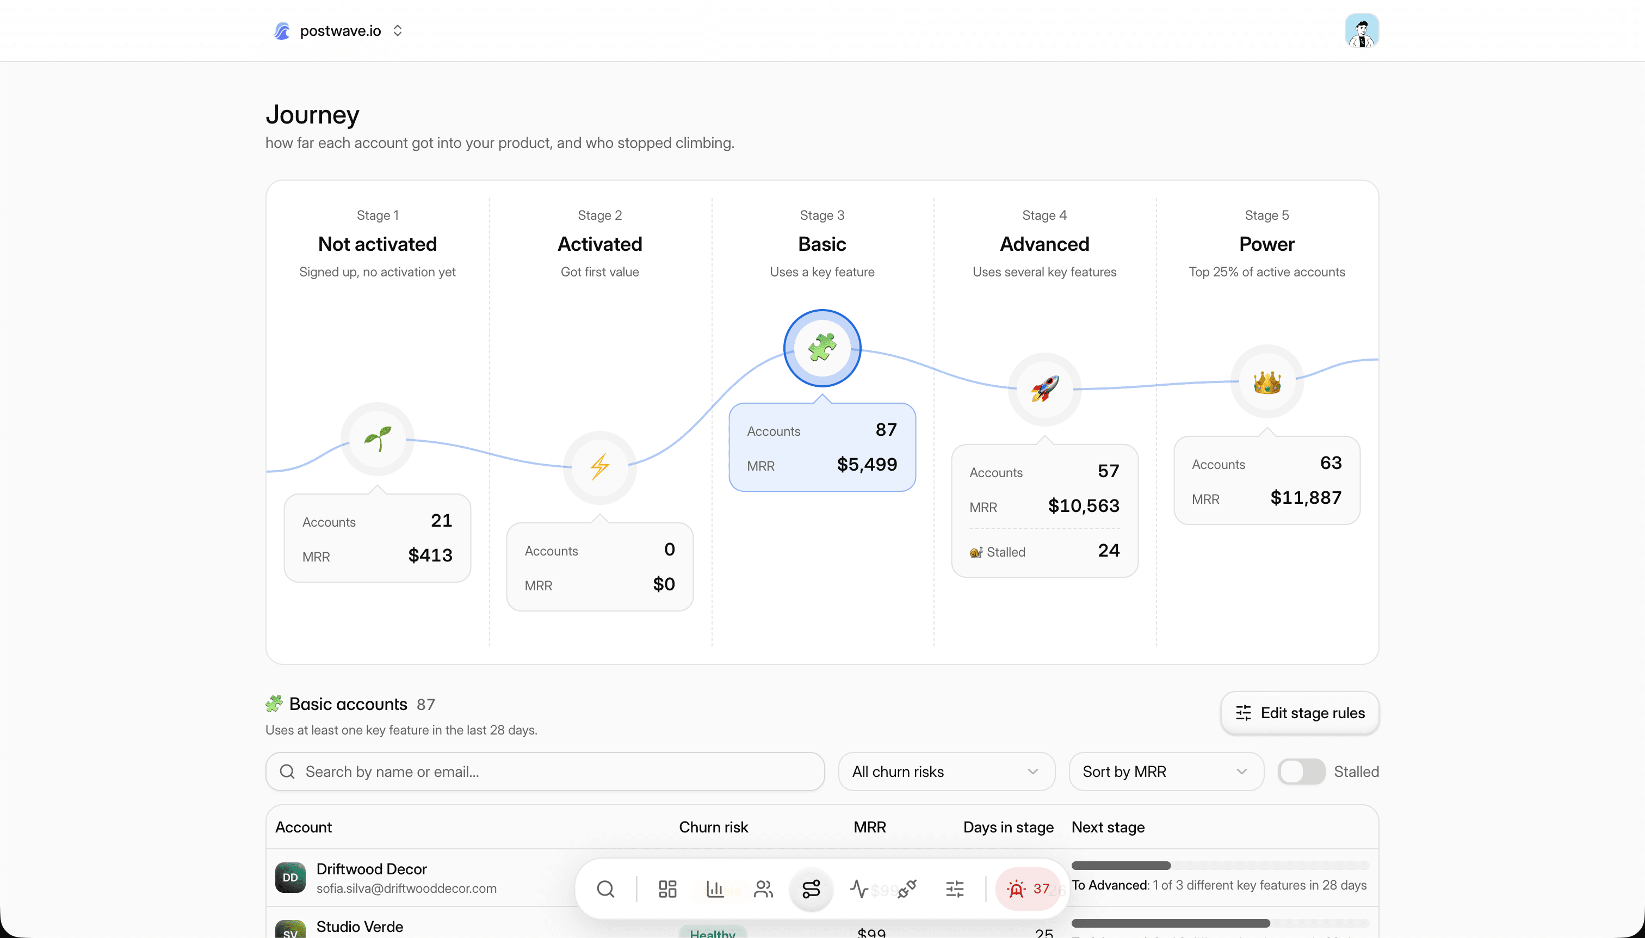
Task: Open the users icon in the dock
Action: pyautogui.click(x=763, y=889)
